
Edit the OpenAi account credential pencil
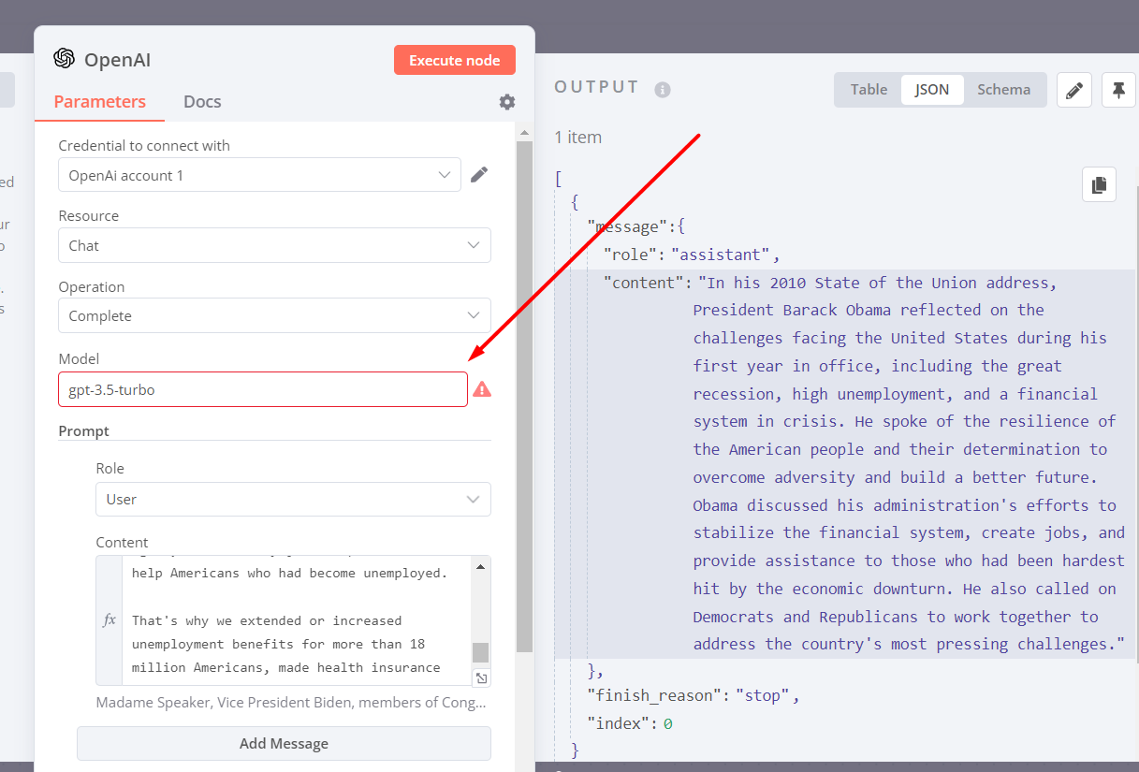(479, 174)
